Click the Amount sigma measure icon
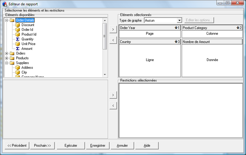Image resolution: width=246 pixels, height=155 pixels. (18, 49)
